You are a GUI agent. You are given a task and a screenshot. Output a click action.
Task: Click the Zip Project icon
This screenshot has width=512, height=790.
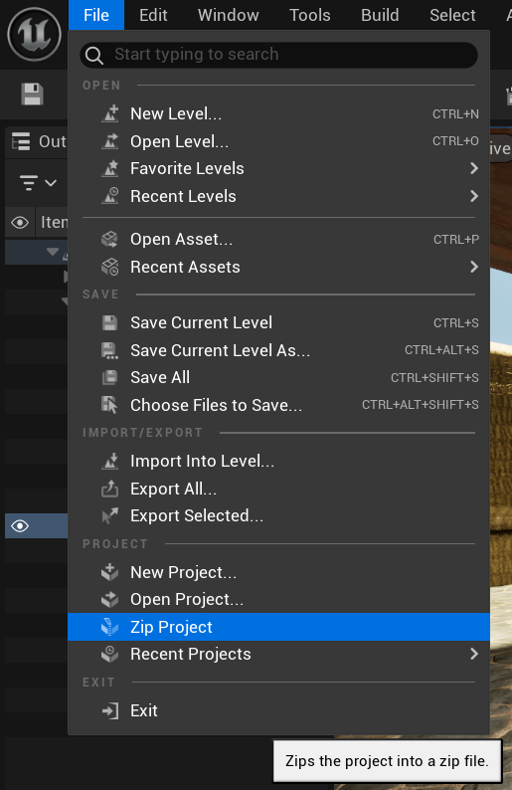(109, 627)
